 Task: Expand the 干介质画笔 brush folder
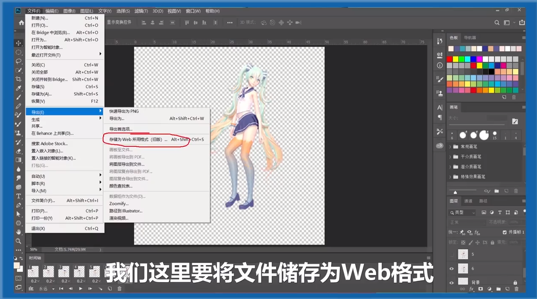(x=450, y=157)
